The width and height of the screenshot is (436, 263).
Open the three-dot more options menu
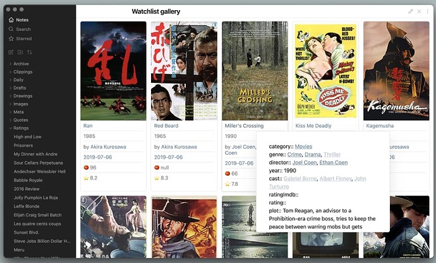[x=427, y=11]
